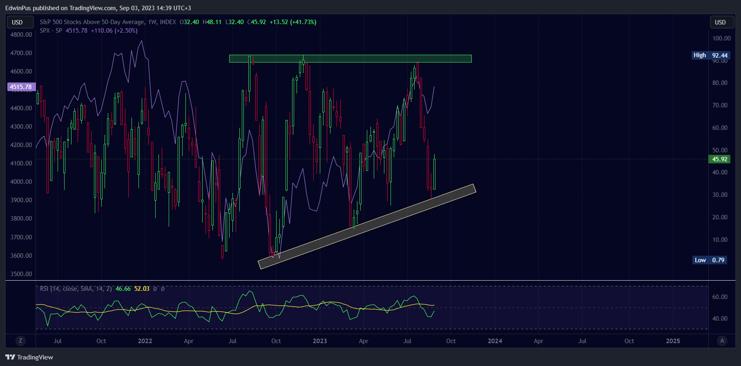Click the green 45.92 price label
741x366 pixels.
719,159
